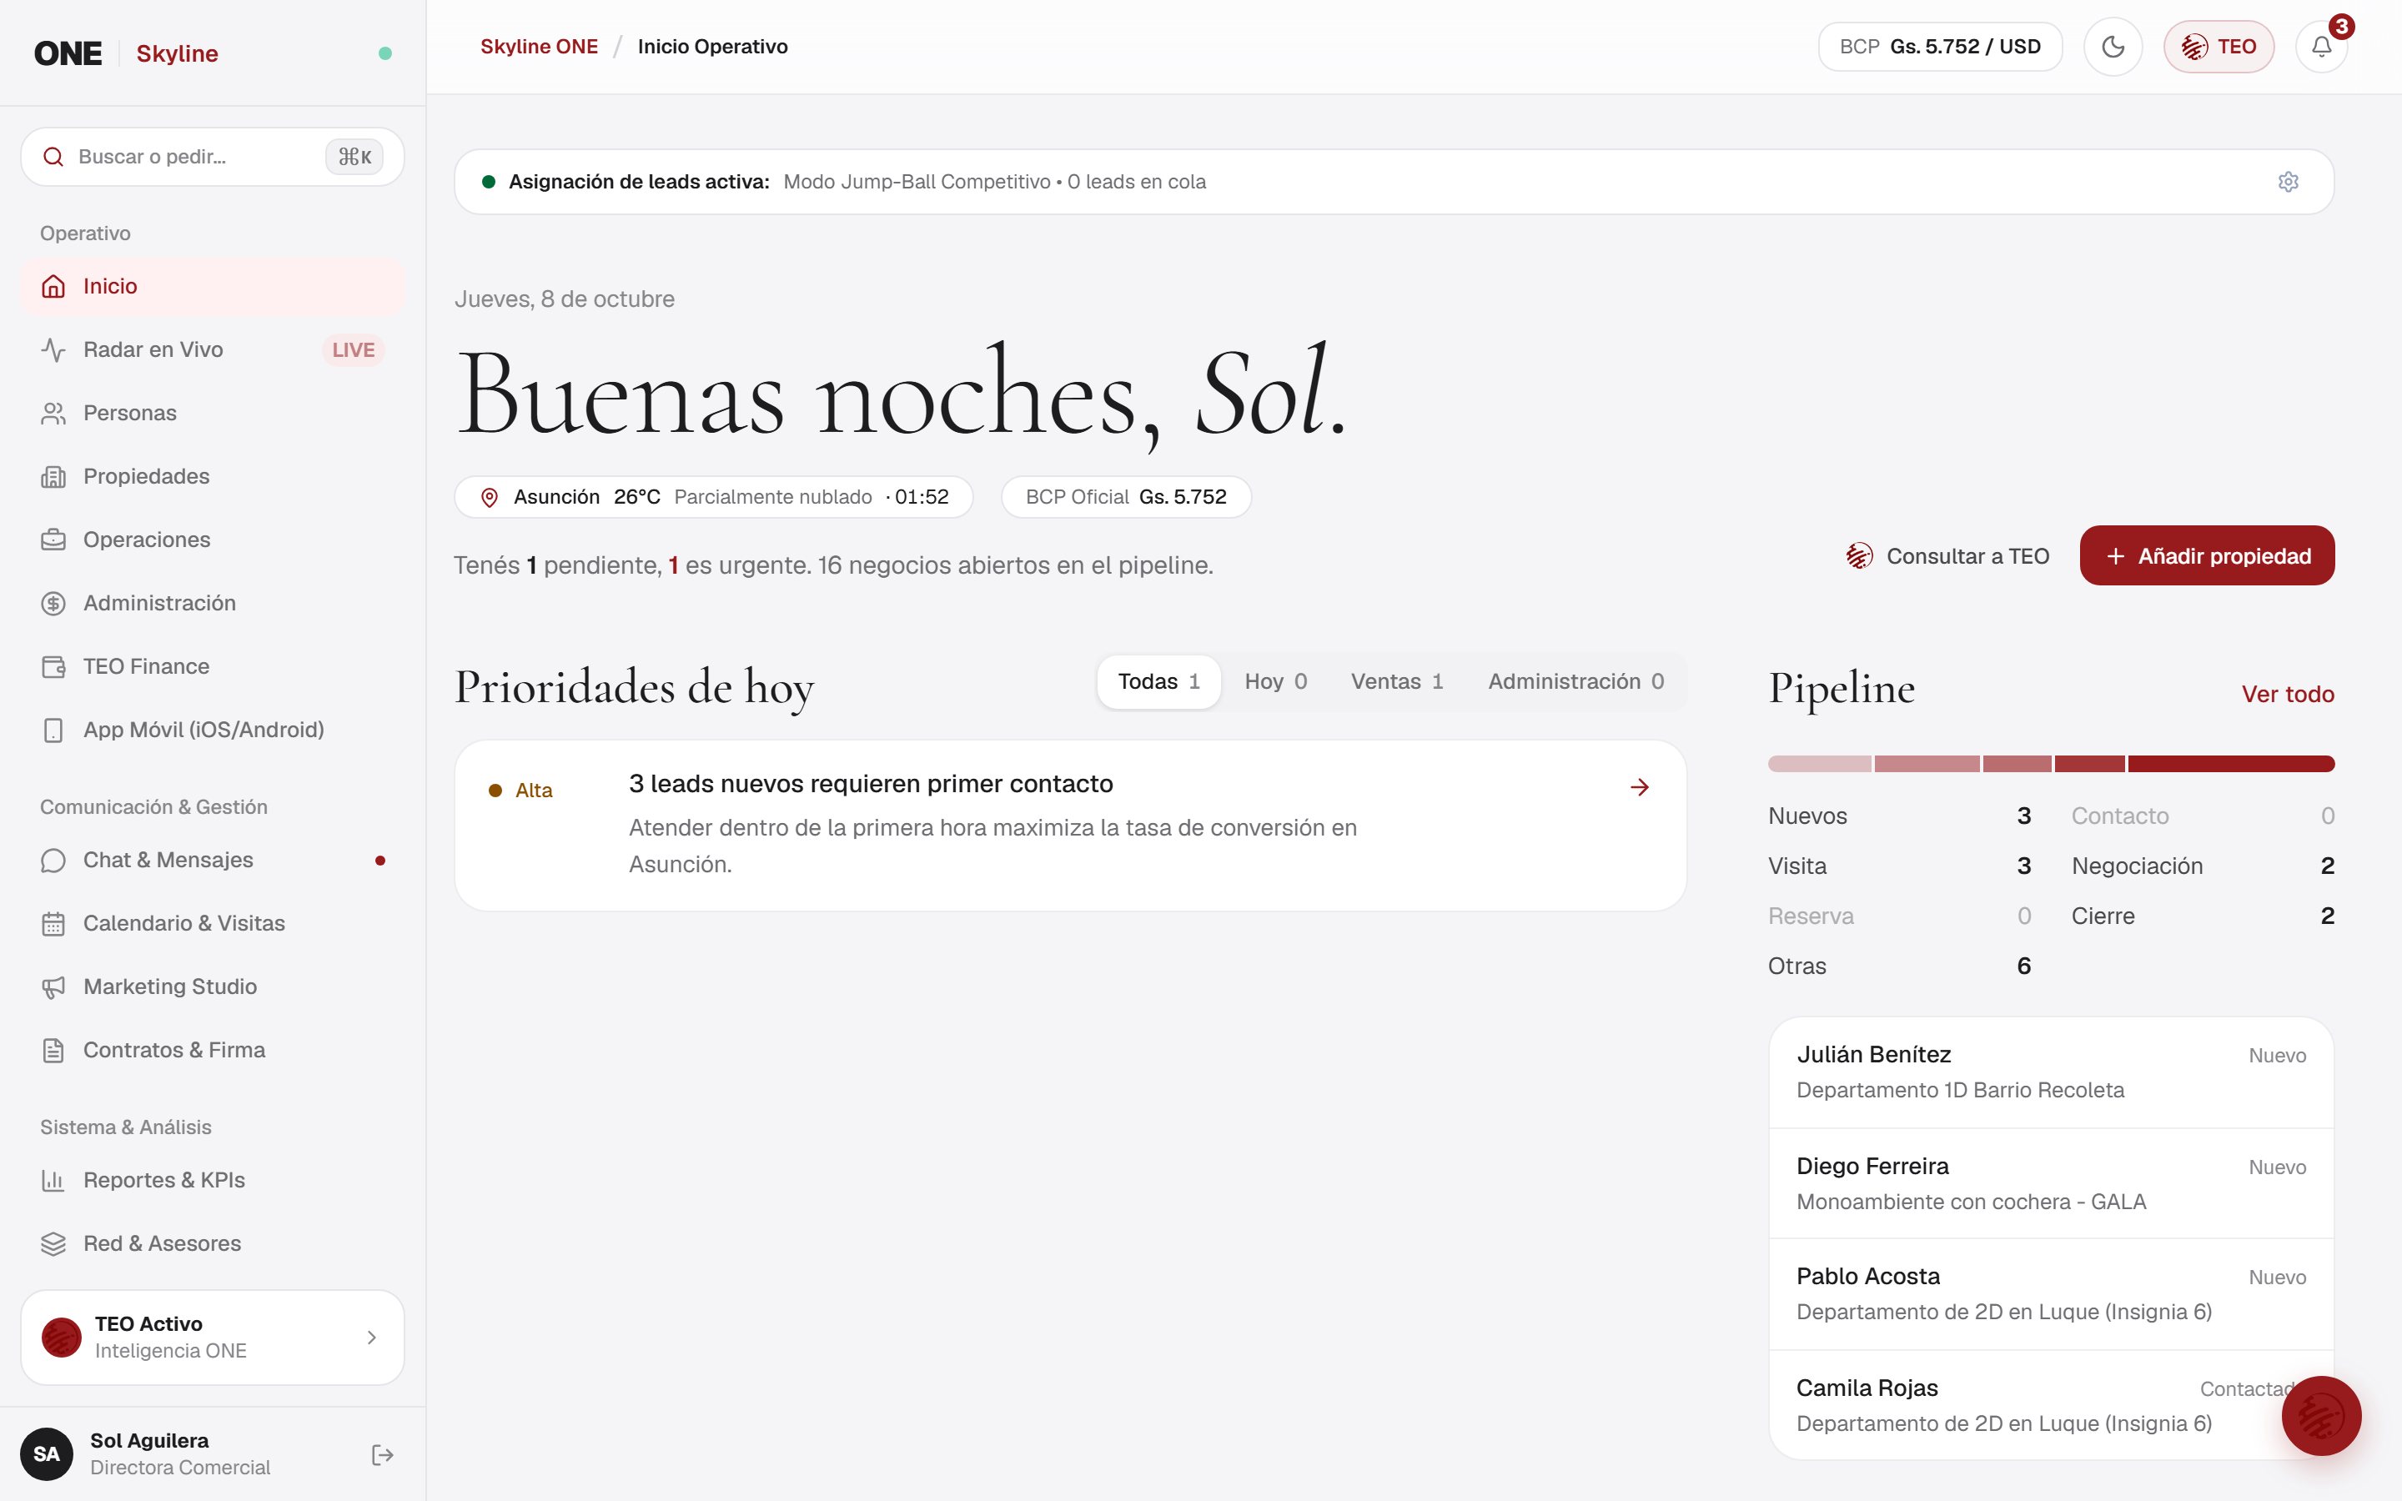The height and width of the screenshot is (1501, 2402).
Task: Open TEO Finance wallet icon
Action: (x=53, y=667)
